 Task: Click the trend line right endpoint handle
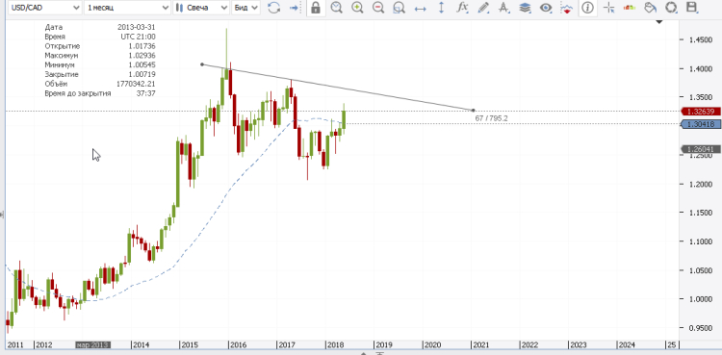tap(474, 110)
